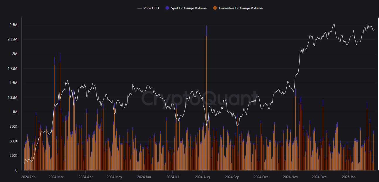The width and height of the screenshot is (379, 182).
Task: Click the 1.25M y-axis label
Action: (x=12, y=98)
